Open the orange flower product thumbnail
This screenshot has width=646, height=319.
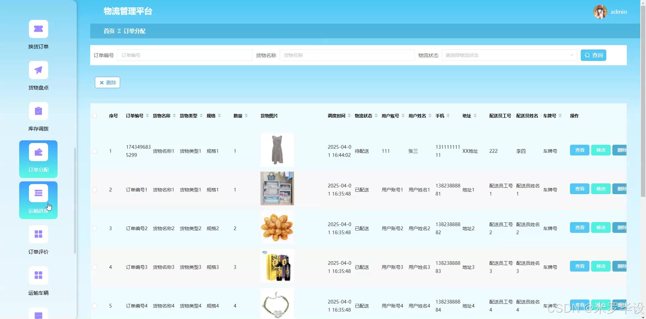(x=277, y=227)
